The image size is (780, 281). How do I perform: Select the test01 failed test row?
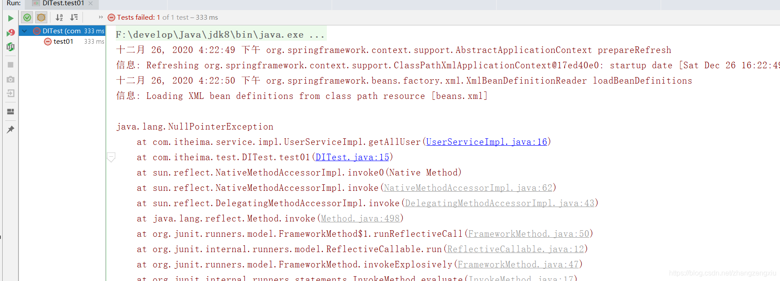tap(62, 41)
